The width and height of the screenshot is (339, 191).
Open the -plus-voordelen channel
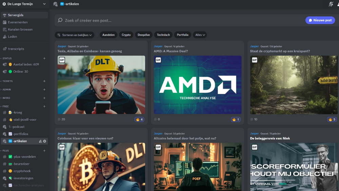[x=24, y=157]
